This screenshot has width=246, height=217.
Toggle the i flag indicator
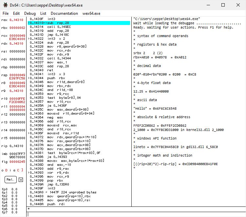10,170
